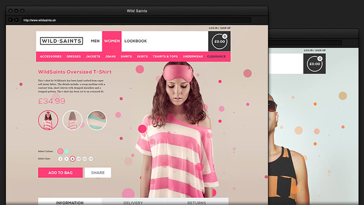The image size is (364, 205).
Task: Open the £0.00 shopping bag in front window
Action: click(219, 41)
